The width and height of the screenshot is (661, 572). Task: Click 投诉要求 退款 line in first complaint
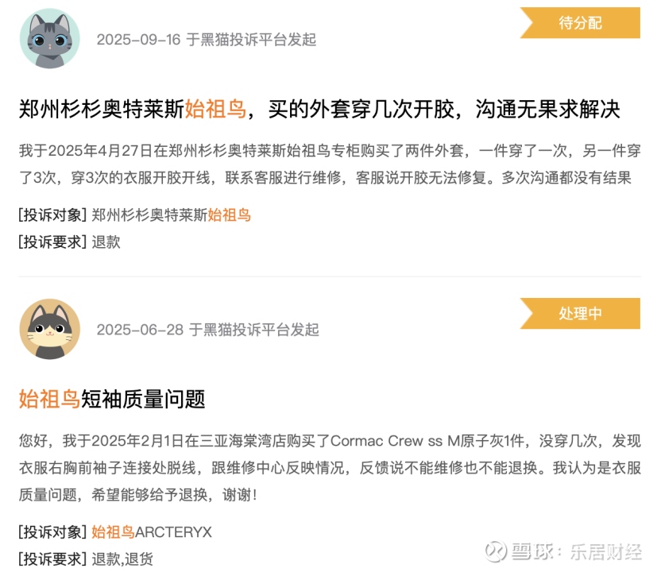tap(70, 242)
